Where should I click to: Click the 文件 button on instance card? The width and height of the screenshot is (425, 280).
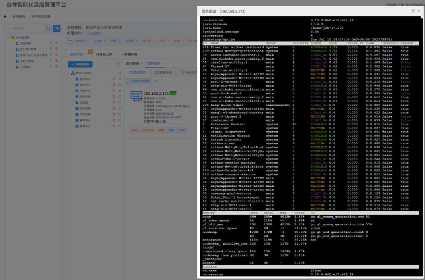click(x=182, y=130)
